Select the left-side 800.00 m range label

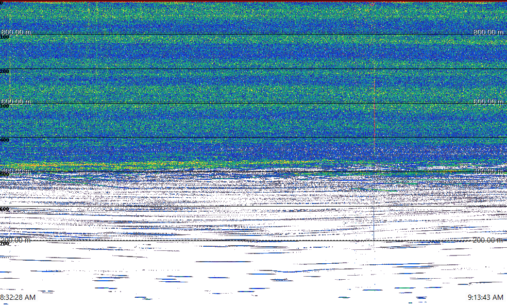pyautogui.click(x=16, y=32)
